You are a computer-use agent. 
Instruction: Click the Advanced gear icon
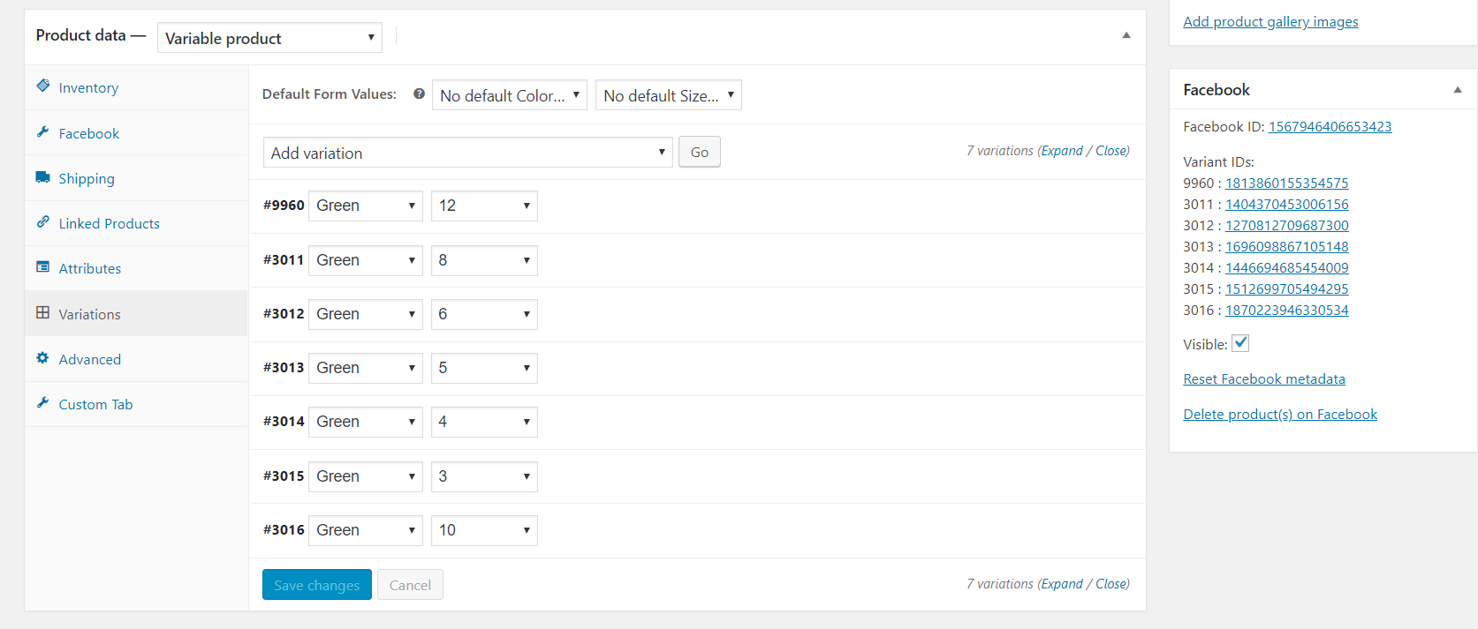pos(42,357)
